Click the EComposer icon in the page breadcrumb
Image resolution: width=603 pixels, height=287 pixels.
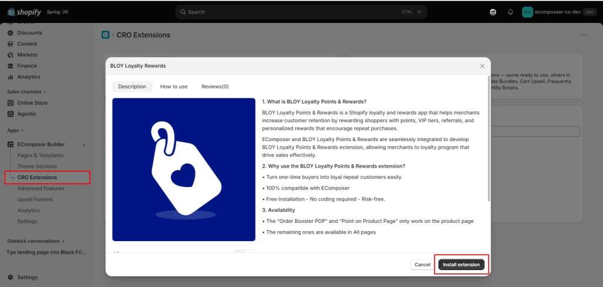[x=105, y=35]
